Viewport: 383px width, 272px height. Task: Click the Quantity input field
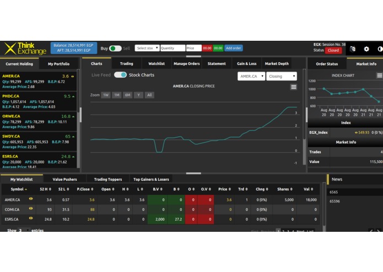coord(172,48)
